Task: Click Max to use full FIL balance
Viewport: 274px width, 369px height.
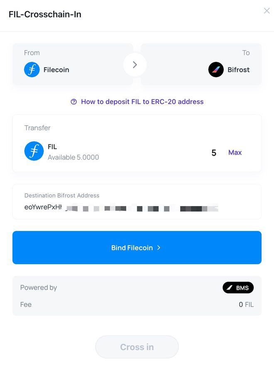Action: 235,152
